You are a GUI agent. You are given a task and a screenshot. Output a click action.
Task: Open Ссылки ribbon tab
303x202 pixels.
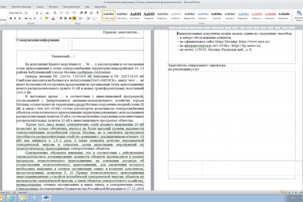[40, 7]
